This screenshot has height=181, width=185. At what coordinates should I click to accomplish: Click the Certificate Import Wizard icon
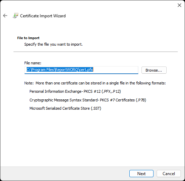coord(16,16)
